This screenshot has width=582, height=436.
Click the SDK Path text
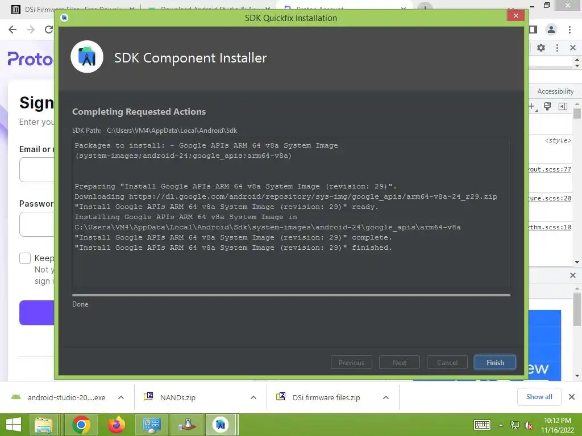point(155,131)
